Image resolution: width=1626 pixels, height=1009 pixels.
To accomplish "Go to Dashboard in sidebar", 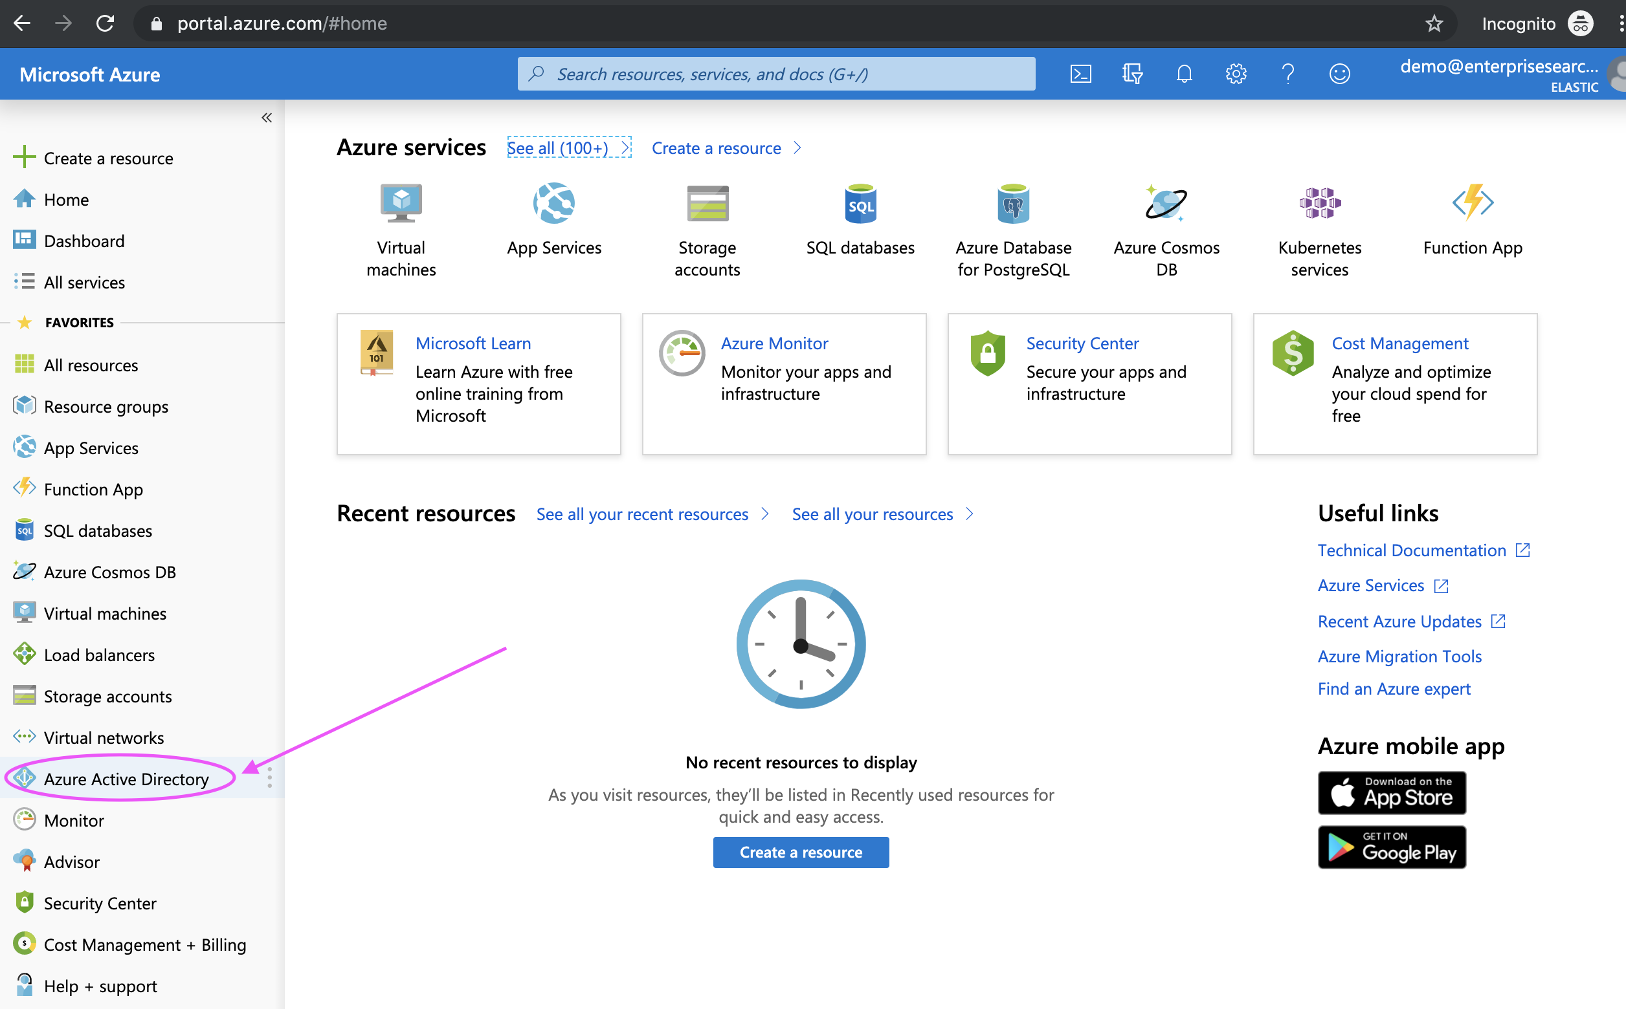I will pos(84,241).
